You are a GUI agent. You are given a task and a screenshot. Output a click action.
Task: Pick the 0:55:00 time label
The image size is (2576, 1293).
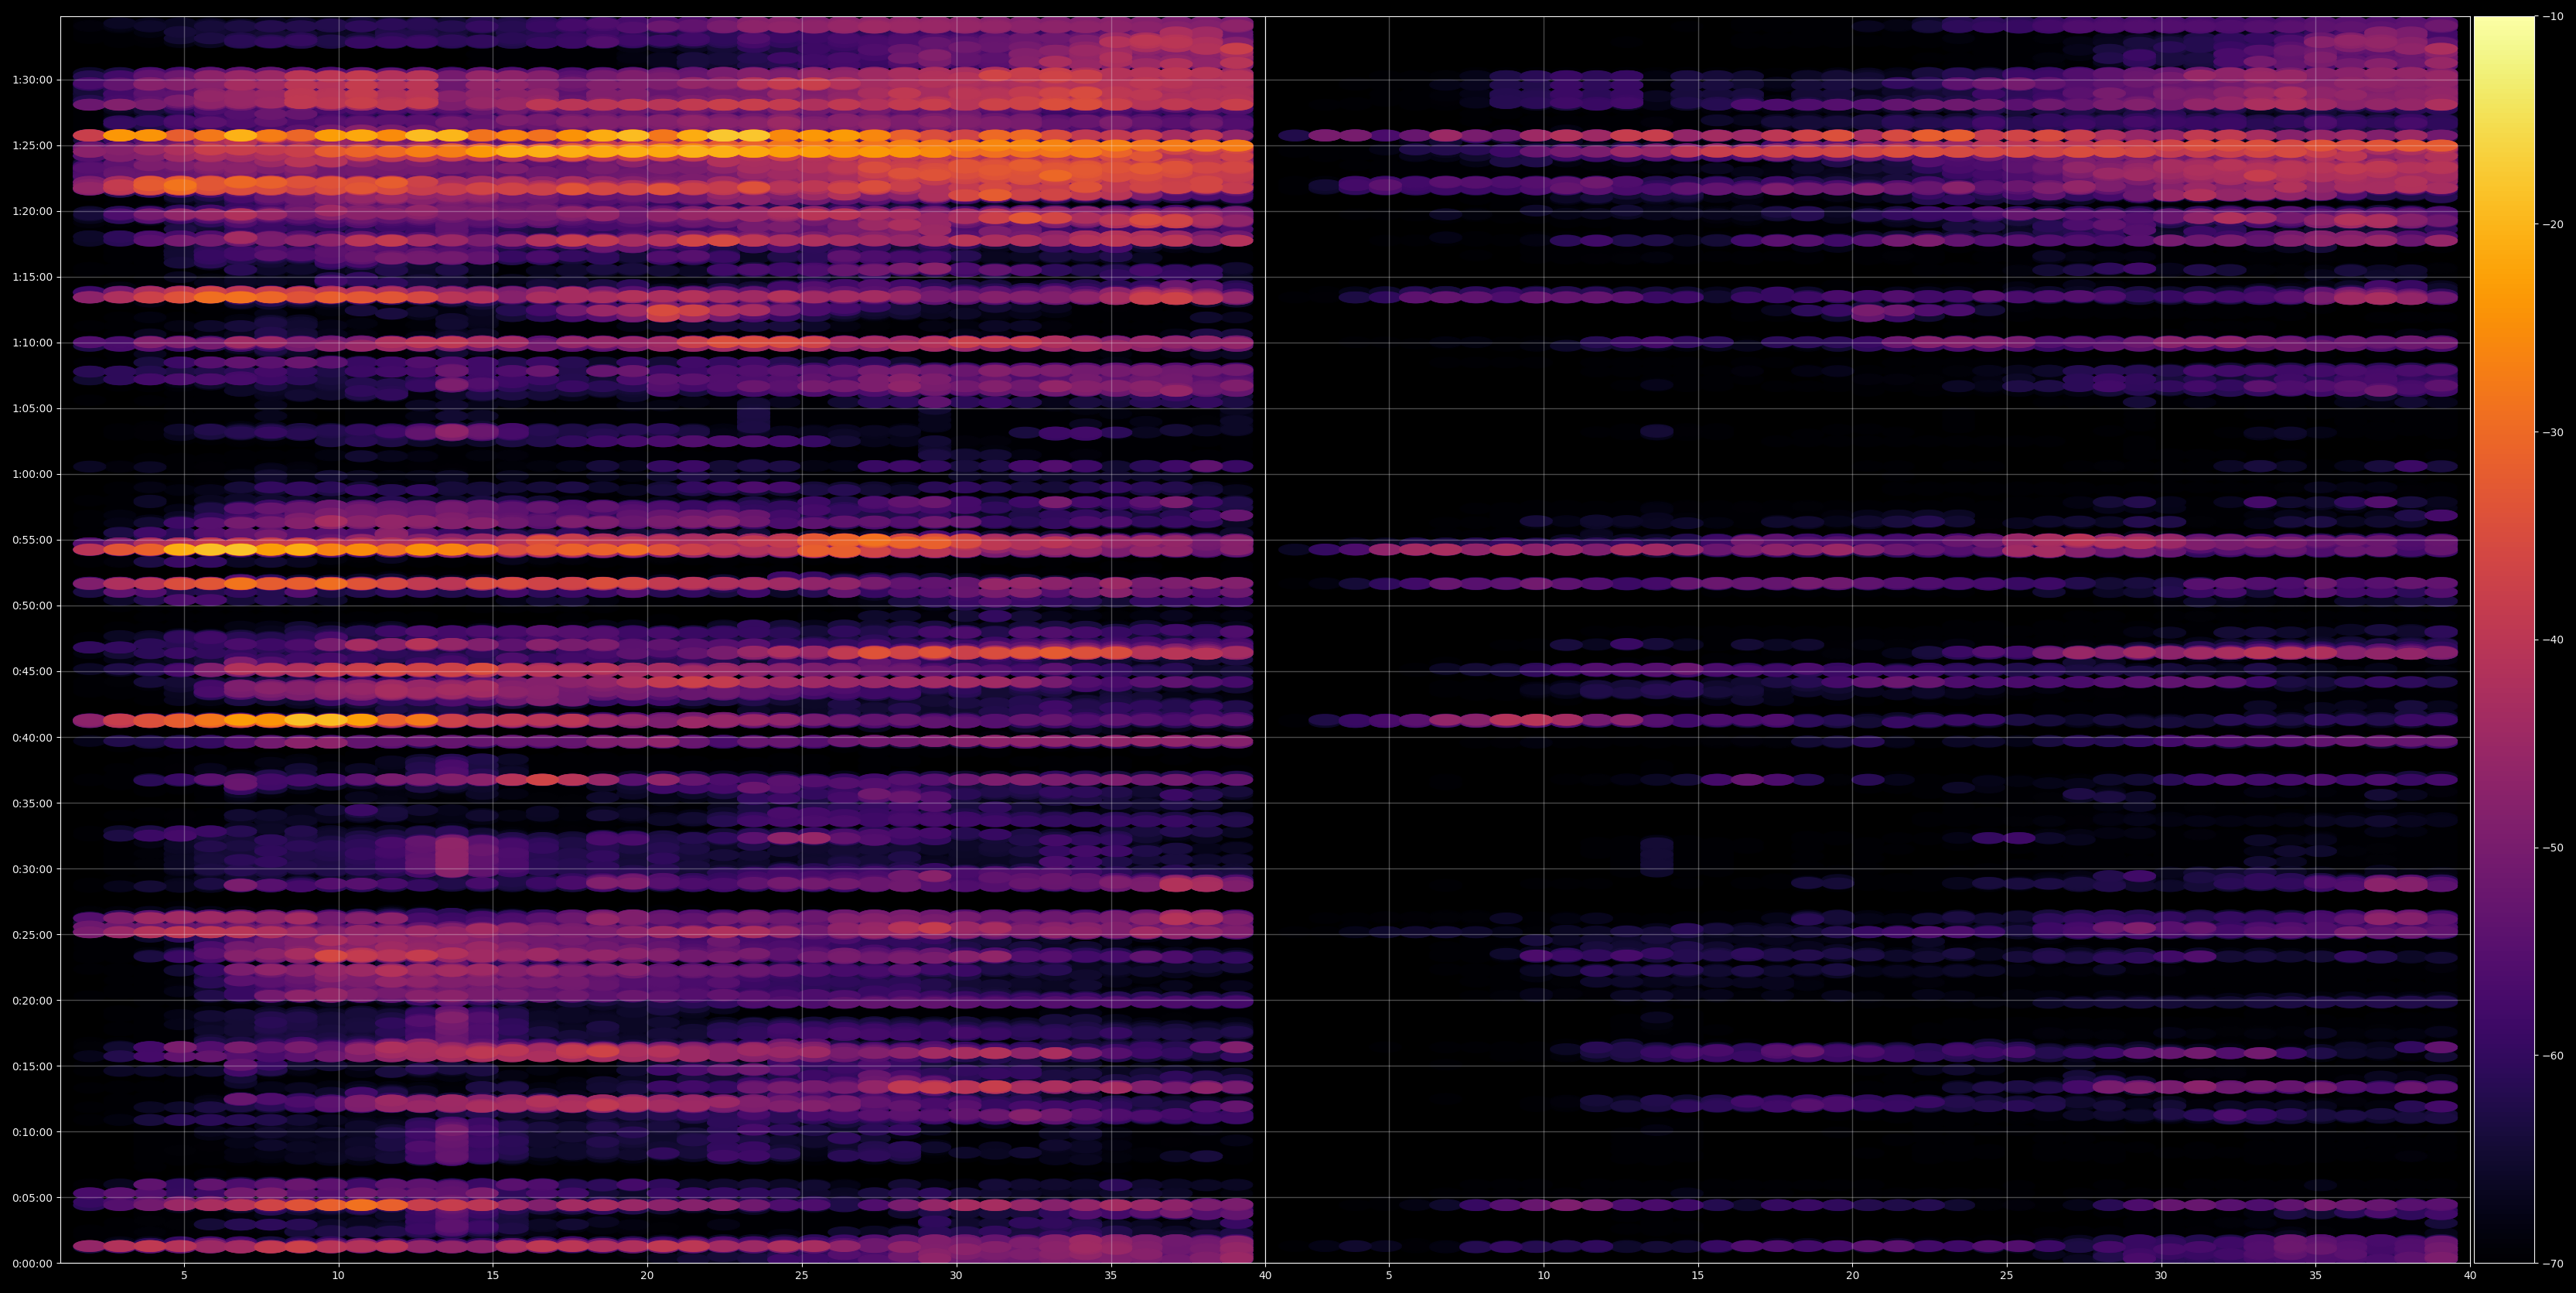pos(32,540)
